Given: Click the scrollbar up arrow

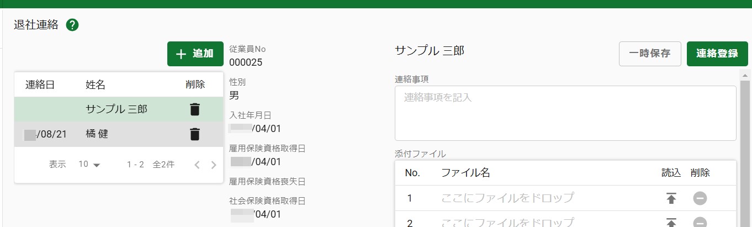Looking at the screenshot, I should [745, 75].
